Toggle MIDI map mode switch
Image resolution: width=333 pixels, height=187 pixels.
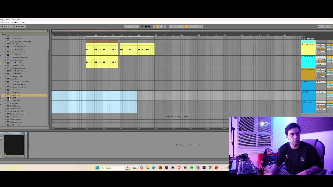[x=330, y=26]
